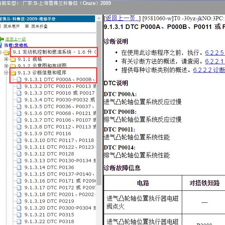The height and width of the screenshot is (225, 225).
Task: Open the 6.2.2.2 诊断 link
Action: [209, 70]
